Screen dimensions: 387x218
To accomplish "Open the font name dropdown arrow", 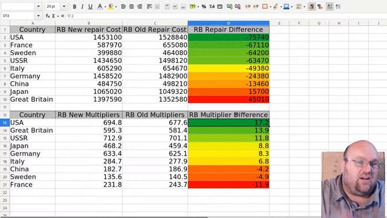I will coord(38,7).
